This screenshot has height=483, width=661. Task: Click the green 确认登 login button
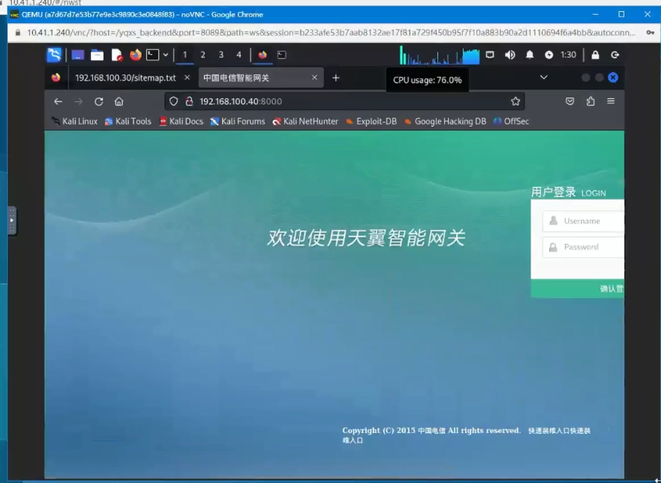(578, 289)
